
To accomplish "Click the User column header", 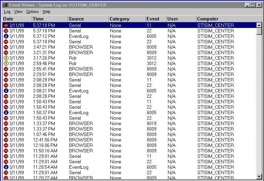I will click(x=181, y=19).
